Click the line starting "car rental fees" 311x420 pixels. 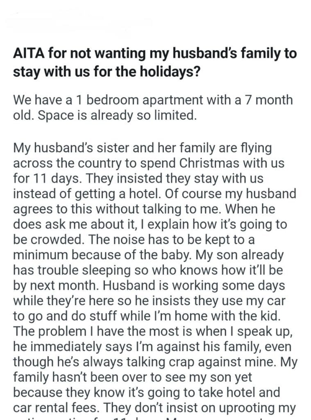154,408
